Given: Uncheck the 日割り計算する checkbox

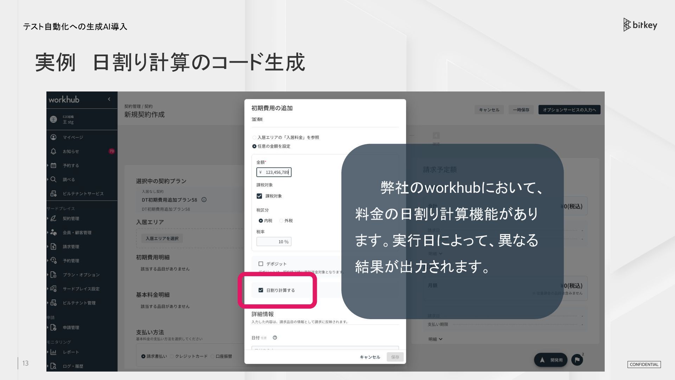Looking at the screenshot, I should click(x=261, y=290).
